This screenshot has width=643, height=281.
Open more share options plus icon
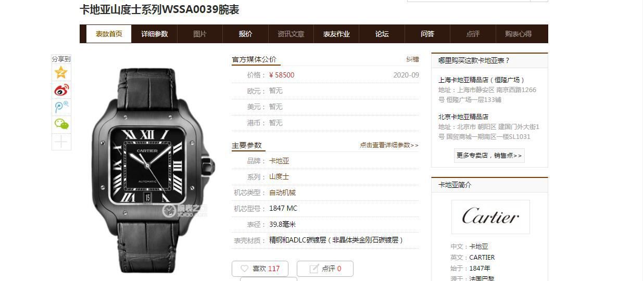coord(61,142)
